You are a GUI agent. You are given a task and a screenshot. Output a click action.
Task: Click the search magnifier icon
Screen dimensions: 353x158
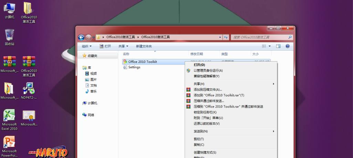[x=290, y=37]
